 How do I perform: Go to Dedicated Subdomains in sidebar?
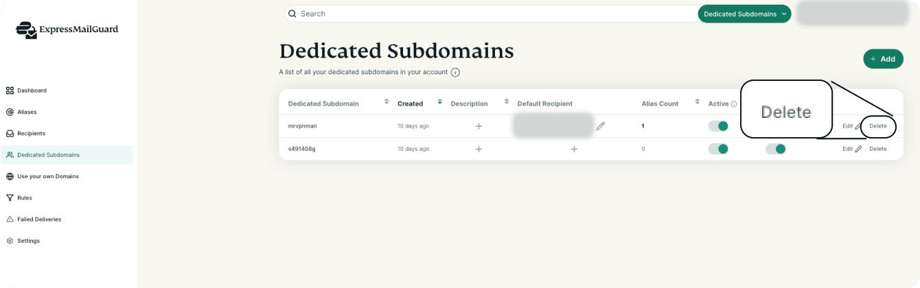[48, 155]
